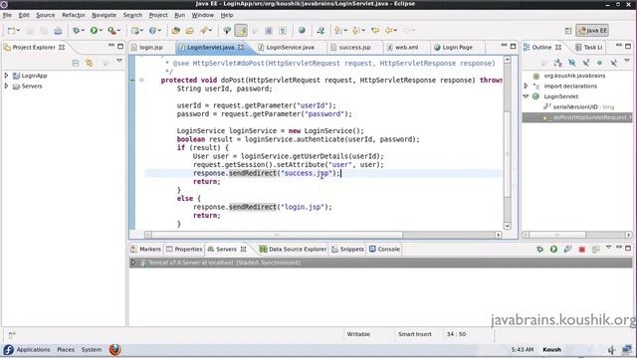637x358 pixels.
Task: Open the Window menu
Action: 202,15
